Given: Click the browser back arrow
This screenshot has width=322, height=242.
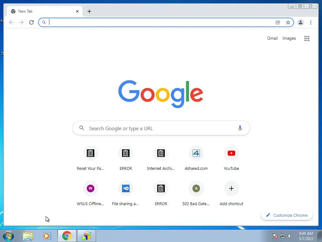Looking at the screenshot, I should pos(11,22).
